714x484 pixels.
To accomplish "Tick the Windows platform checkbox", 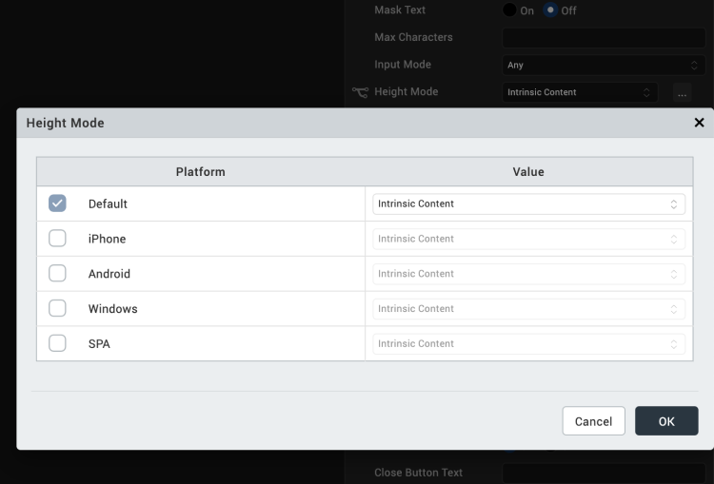I will tap(57, 309).
